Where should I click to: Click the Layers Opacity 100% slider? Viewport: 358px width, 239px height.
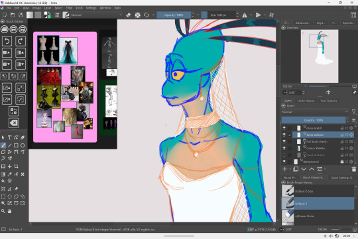[x=313, y=120]
